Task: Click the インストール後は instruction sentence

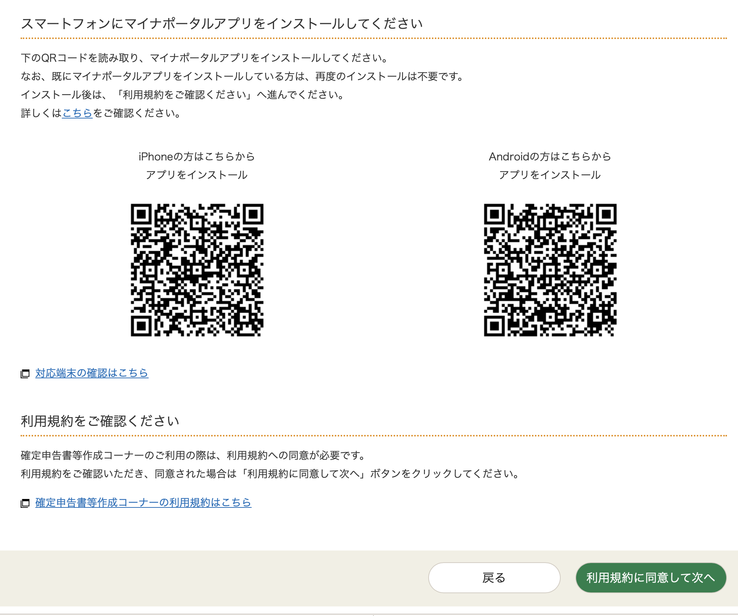Action: pos(183,95)
